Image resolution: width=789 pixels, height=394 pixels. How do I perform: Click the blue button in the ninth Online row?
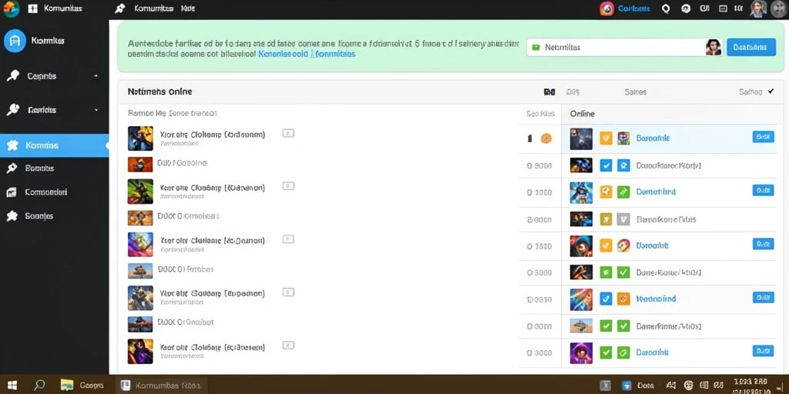(x=763, y=351)
